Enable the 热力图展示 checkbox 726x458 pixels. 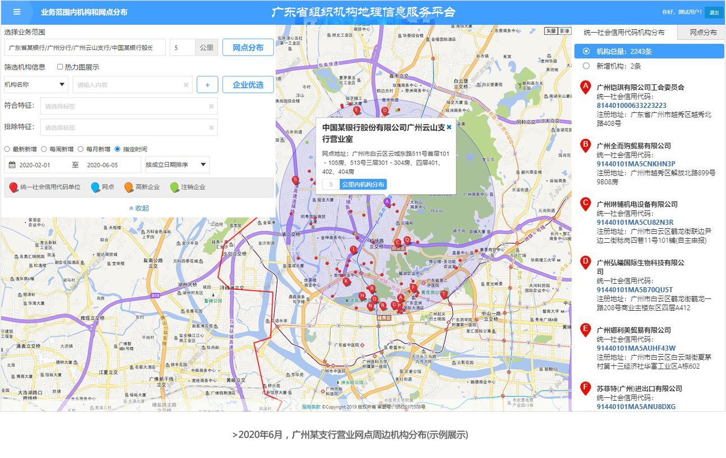coord(60,67)
